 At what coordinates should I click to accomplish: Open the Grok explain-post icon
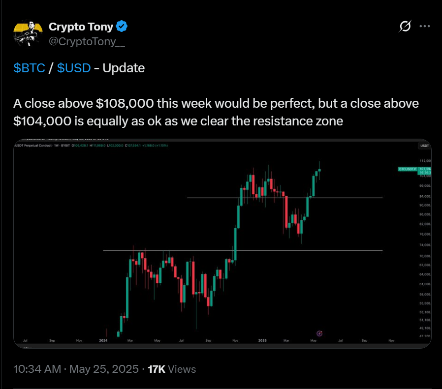coord(406,27)
